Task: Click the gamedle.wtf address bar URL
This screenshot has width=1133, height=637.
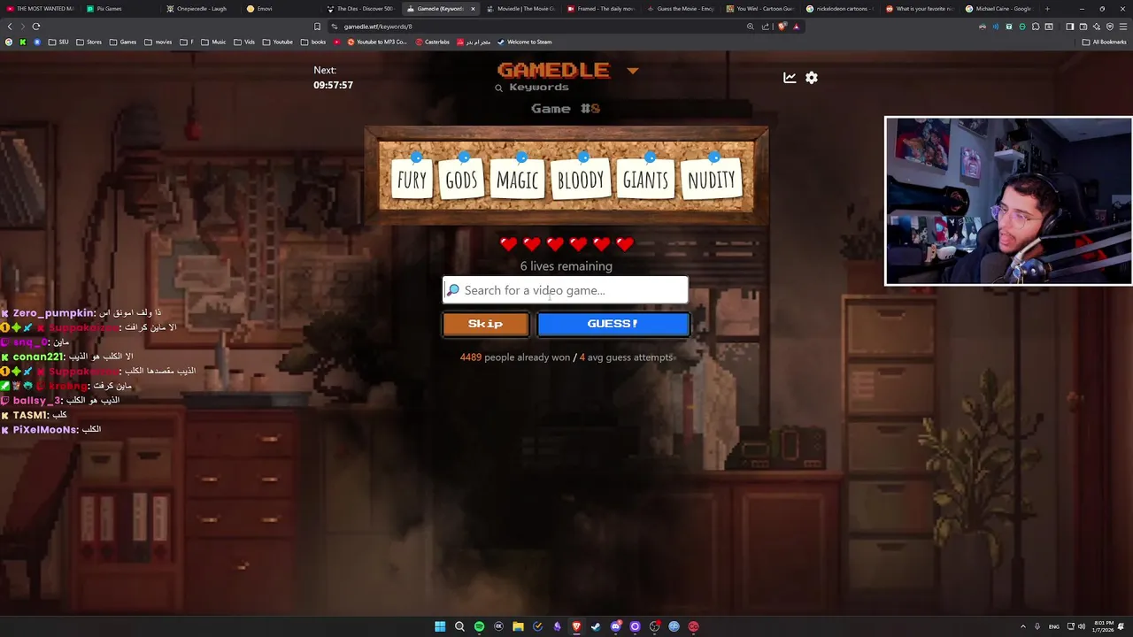Action: 378,27
